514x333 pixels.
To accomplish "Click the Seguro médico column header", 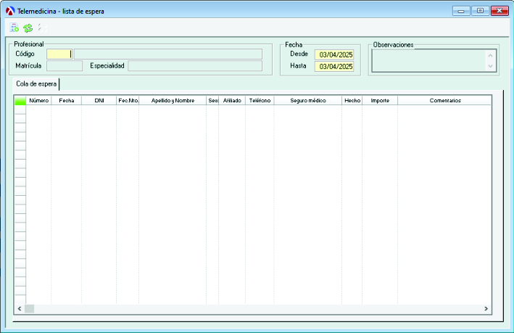I will click(307, 101).
